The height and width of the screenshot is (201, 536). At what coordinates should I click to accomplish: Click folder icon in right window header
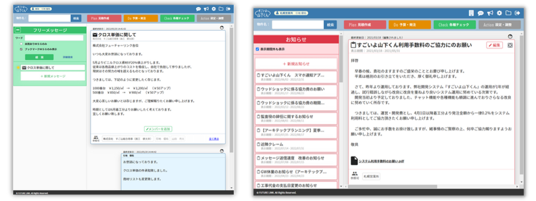click(508, 13)
